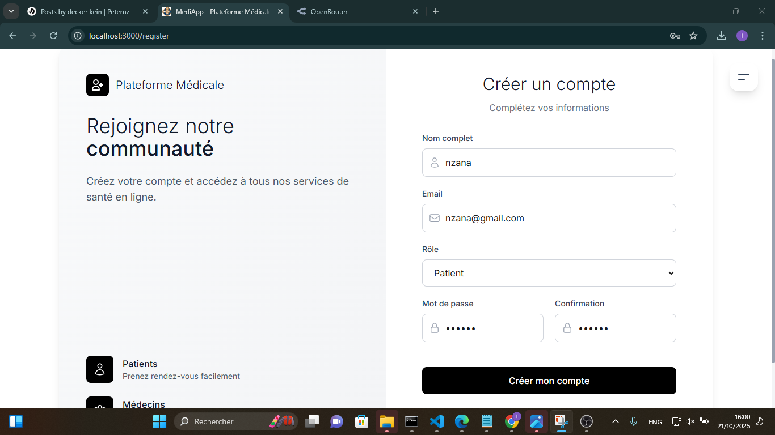Viewport: 775px width, 435px height.
Task: Click the Patients feature icon
Action: coord(100,369)
